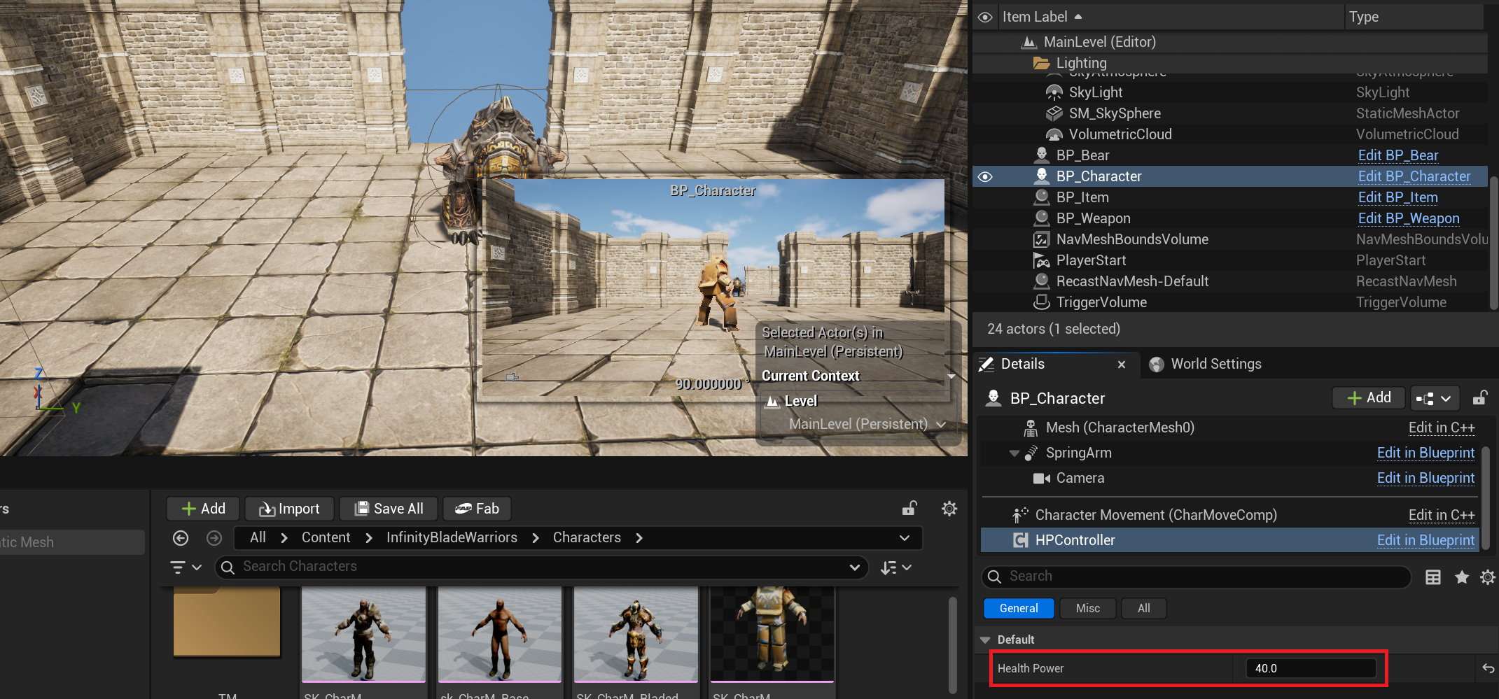Viewport: 1499px width, 699px height.
Task: Click the Health Power value field
Action: point(1311,668)
